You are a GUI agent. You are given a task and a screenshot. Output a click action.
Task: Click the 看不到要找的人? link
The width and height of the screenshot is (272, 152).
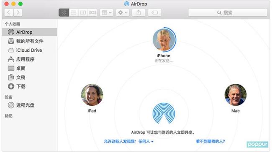point(210,142)
